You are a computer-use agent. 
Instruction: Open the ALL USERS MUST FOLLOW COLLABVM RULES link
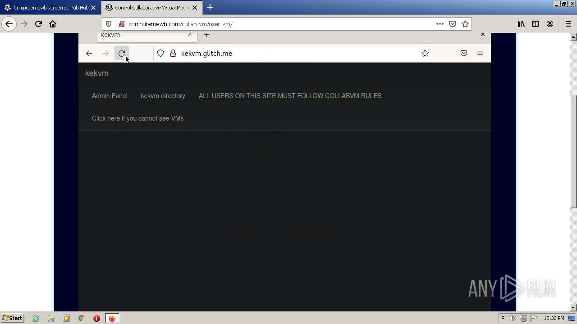click(x=290, y=96)
